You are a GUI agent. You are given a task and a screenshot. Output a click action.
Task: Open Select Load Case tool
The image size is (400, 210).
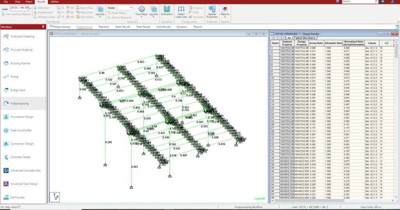[x=181, y=12]
